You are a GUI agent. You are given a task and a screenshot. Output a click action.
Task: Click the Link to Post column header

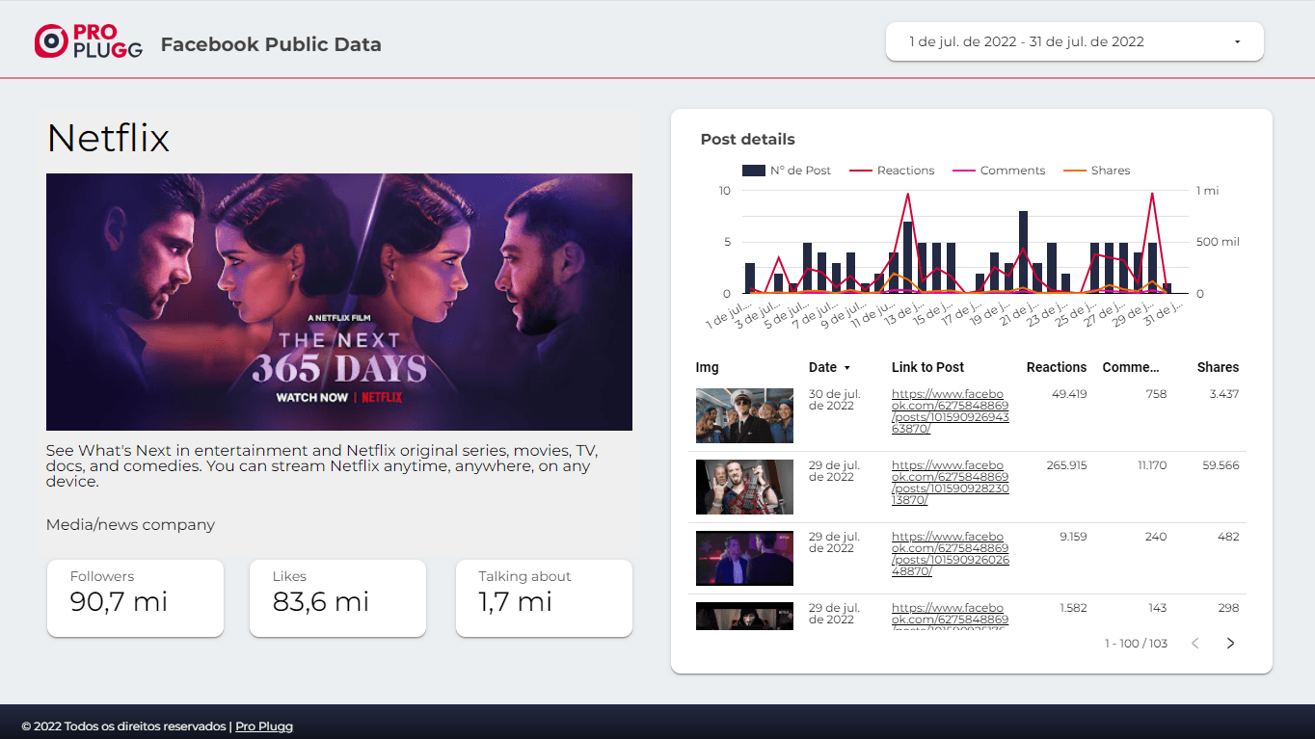point(927,367)
